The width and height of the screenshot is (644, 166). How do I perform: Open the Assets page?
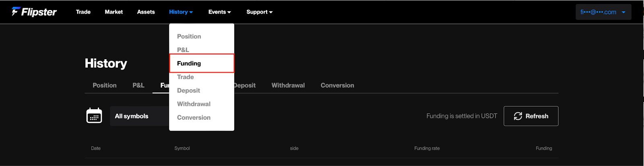pos(146,12)
